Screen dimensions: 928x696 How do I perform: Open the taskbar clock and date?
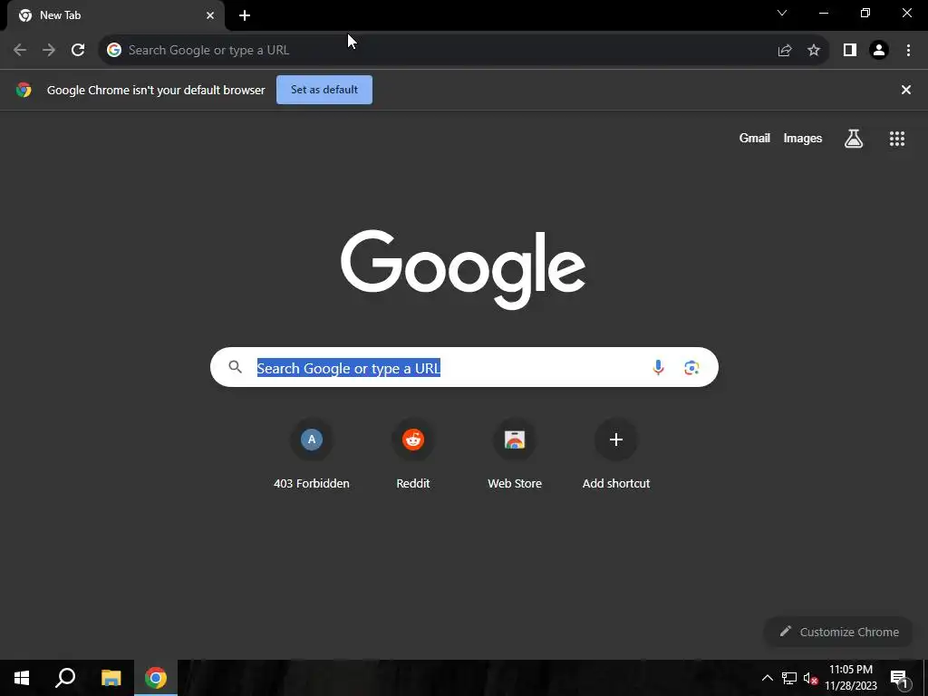tap(851, 678)
